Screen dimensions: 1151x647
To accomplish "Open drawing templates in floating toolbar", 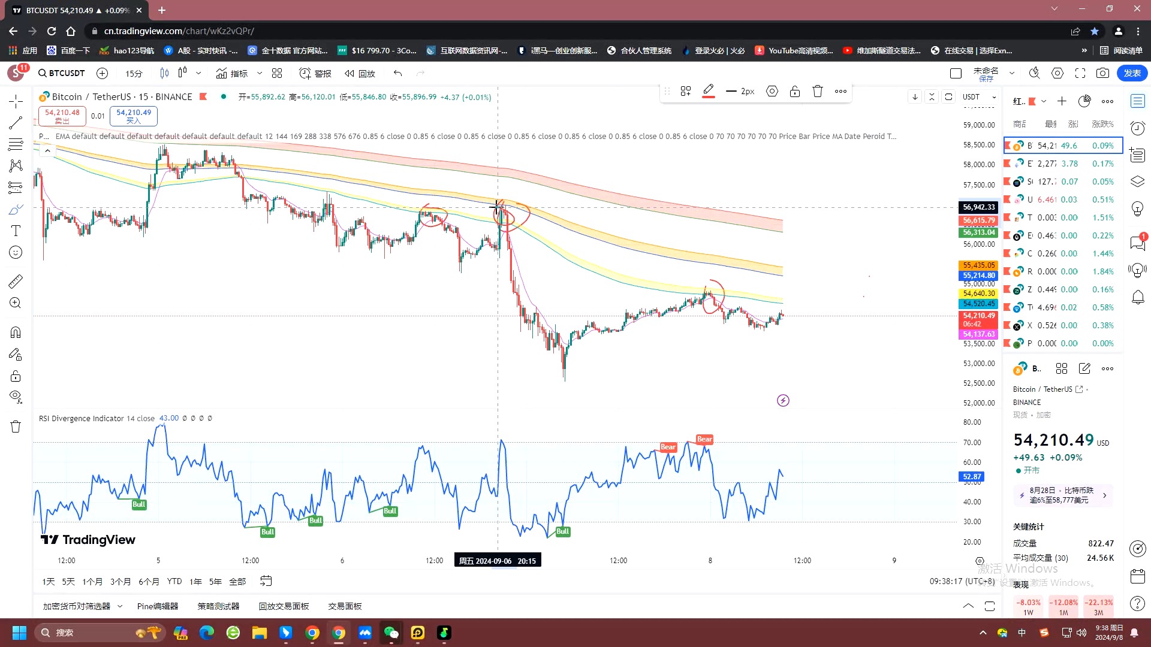I will 686,91.
